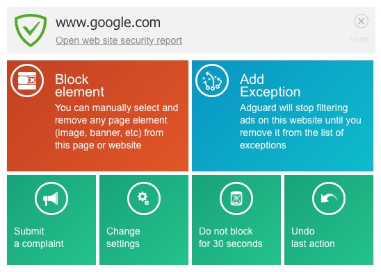Choose Undo last action label
Viewport: 381px width, 272px height.
click(313, 237)
